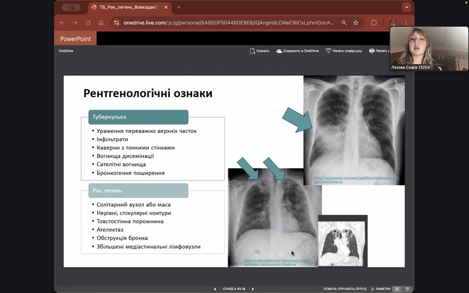The width and height of the screenshot is (469, 293).
Task: Open a new browser tab
Action: (179, 8)
